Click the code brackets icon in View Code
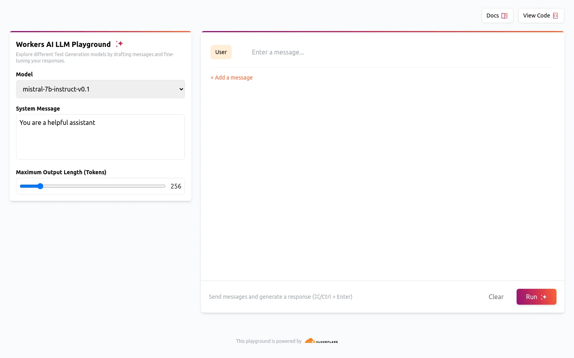574x358 pixels. (555, 16)
